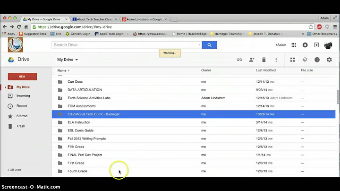Click the Last modified column header

(x=265, y=70)
